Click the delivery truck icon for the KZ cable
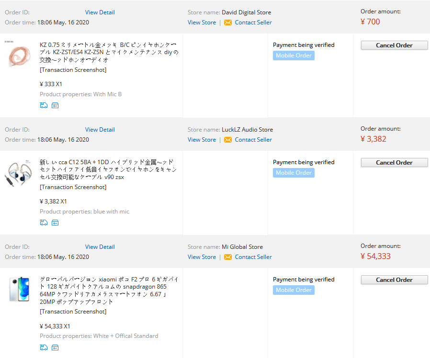 pos(44,105)
